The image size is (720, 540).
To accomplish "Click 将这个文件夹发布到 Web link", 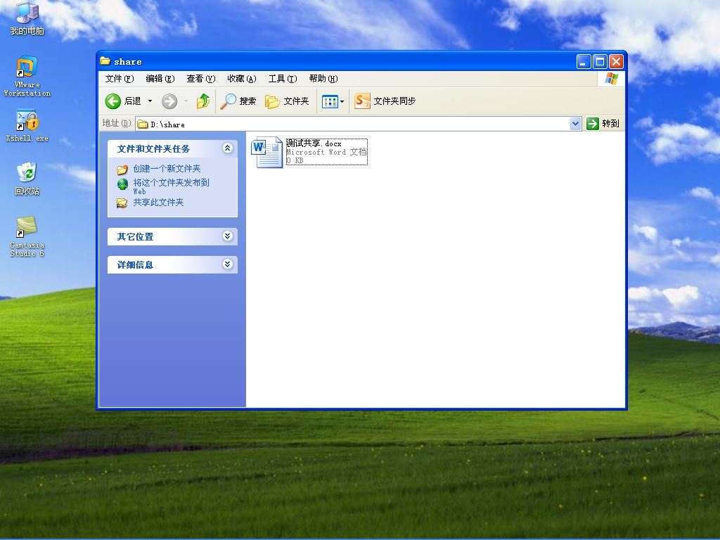I will (171, 186).
